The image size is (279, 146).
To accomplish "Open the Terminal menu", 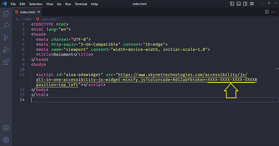I will 81,4.
